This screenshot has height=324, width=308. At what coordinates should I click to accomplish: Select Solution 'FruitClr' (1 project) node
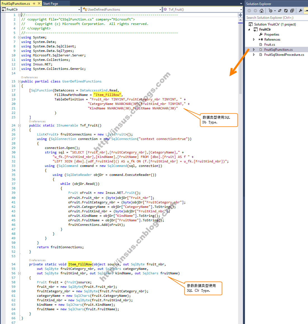[x=275, y=24]
